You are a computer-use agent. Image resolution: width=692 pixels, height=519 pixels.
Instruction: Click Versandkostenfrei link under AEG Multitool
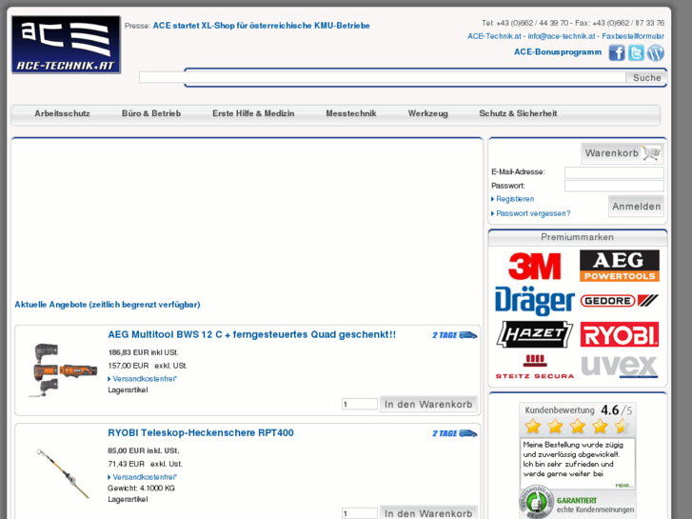pyautogui.click(x=145, y=379)
